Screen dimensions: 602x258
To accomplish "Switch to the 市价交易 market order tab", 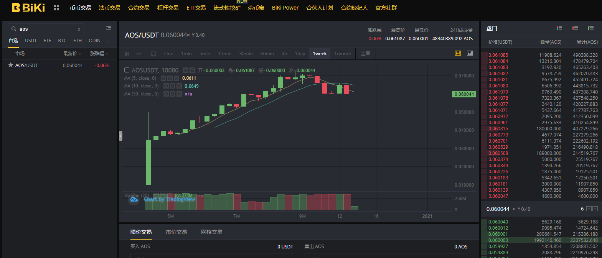I will click(176, 232).
